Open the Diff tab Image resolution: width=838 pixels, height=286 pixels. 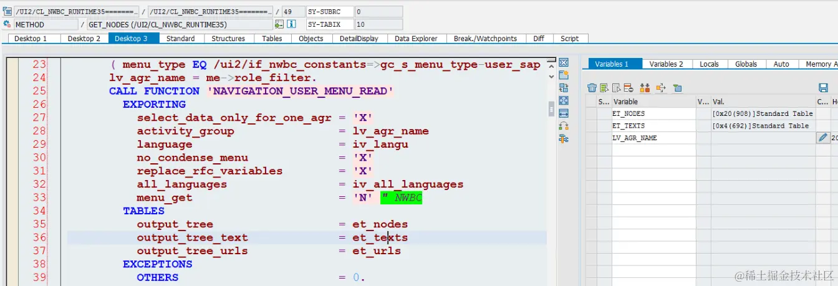coord(539,38)
